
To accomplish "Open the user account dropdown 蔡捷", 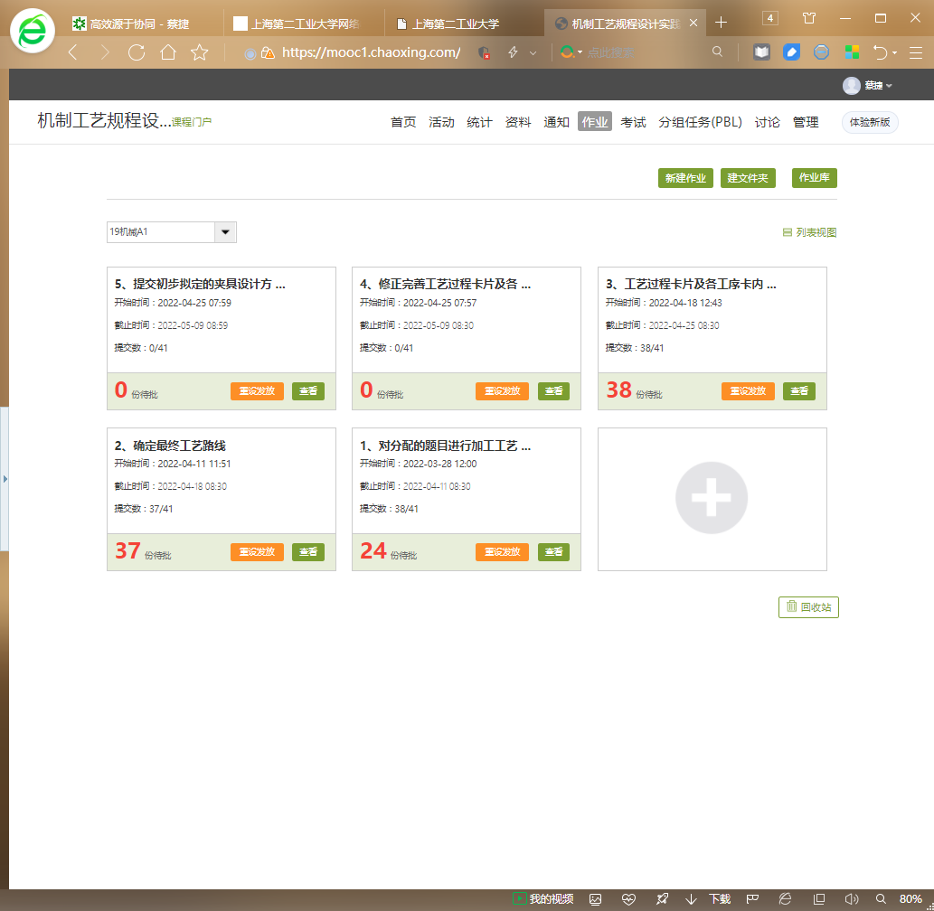I will tap(868, 85).
